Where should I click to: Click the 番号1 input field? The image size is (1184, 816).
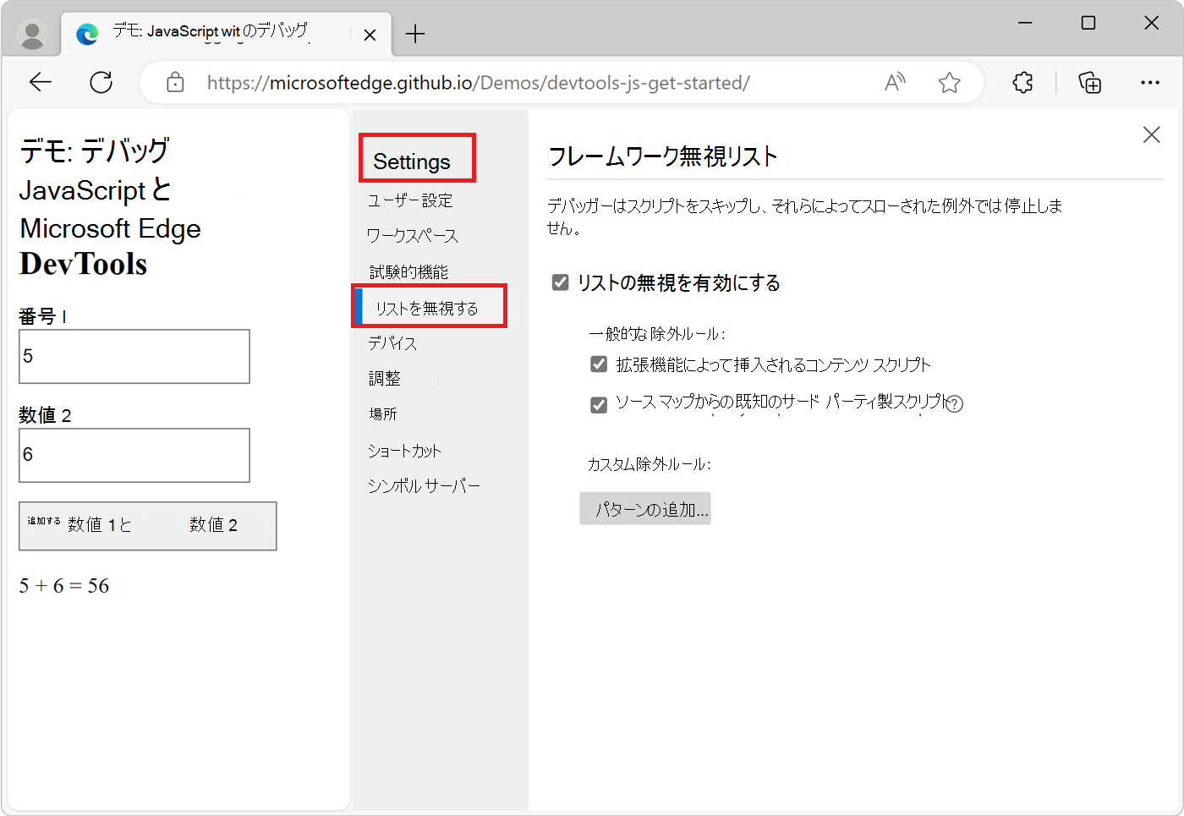[134, 356]
